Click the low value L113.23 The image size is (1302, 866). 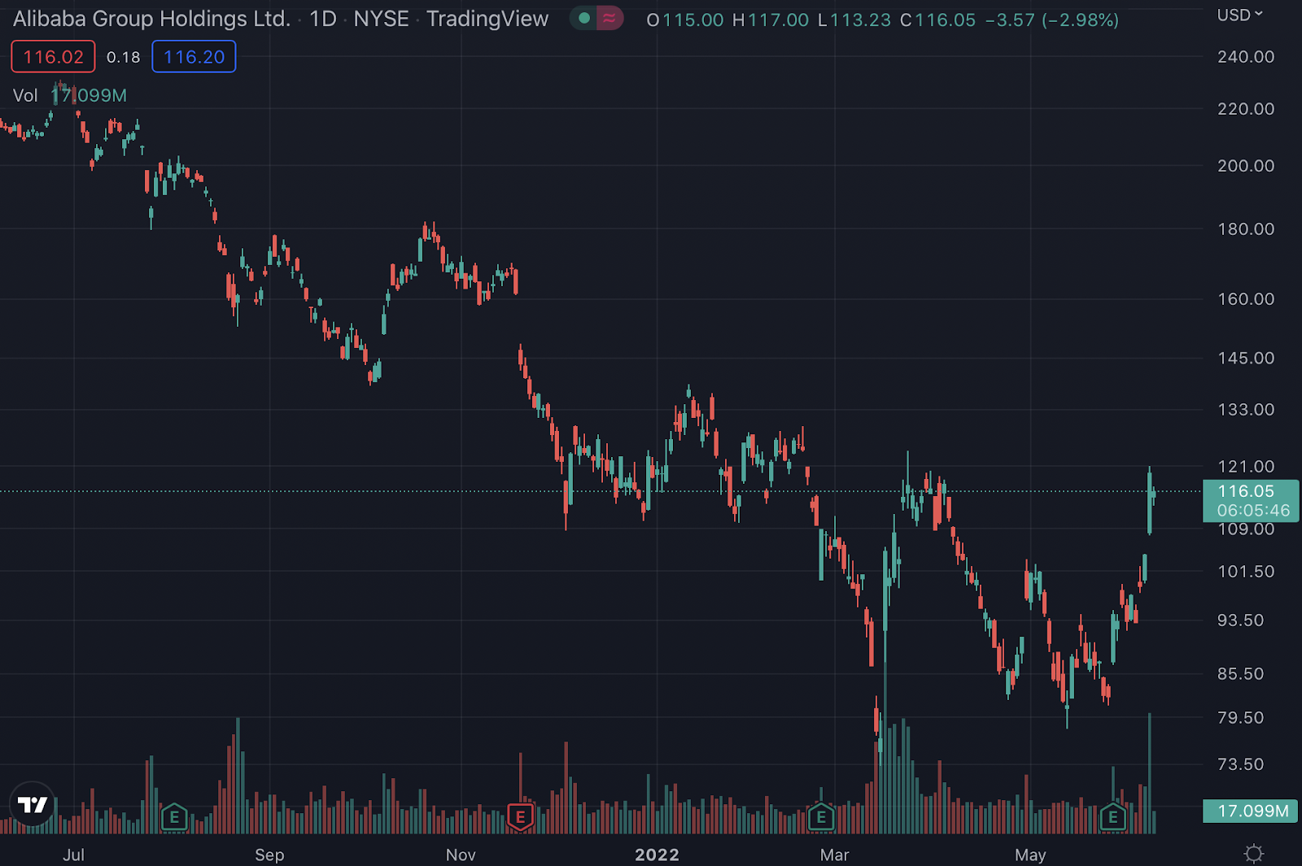(x=854, y=20)
